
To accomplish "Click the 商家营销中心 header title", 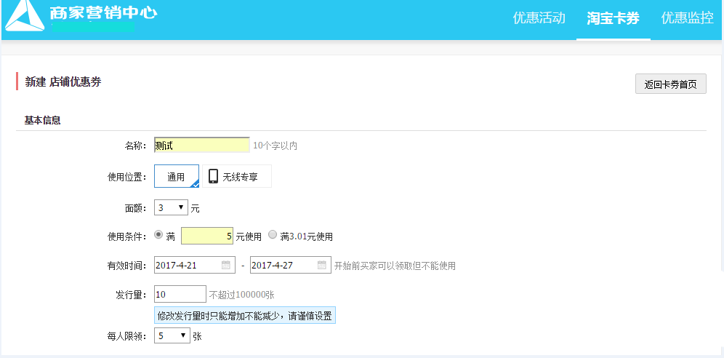I will [103, 12].
